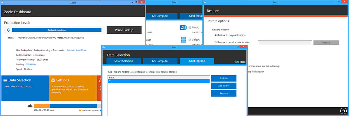
Task: Toggle the Videos checkbox
Action: (190, 39)
